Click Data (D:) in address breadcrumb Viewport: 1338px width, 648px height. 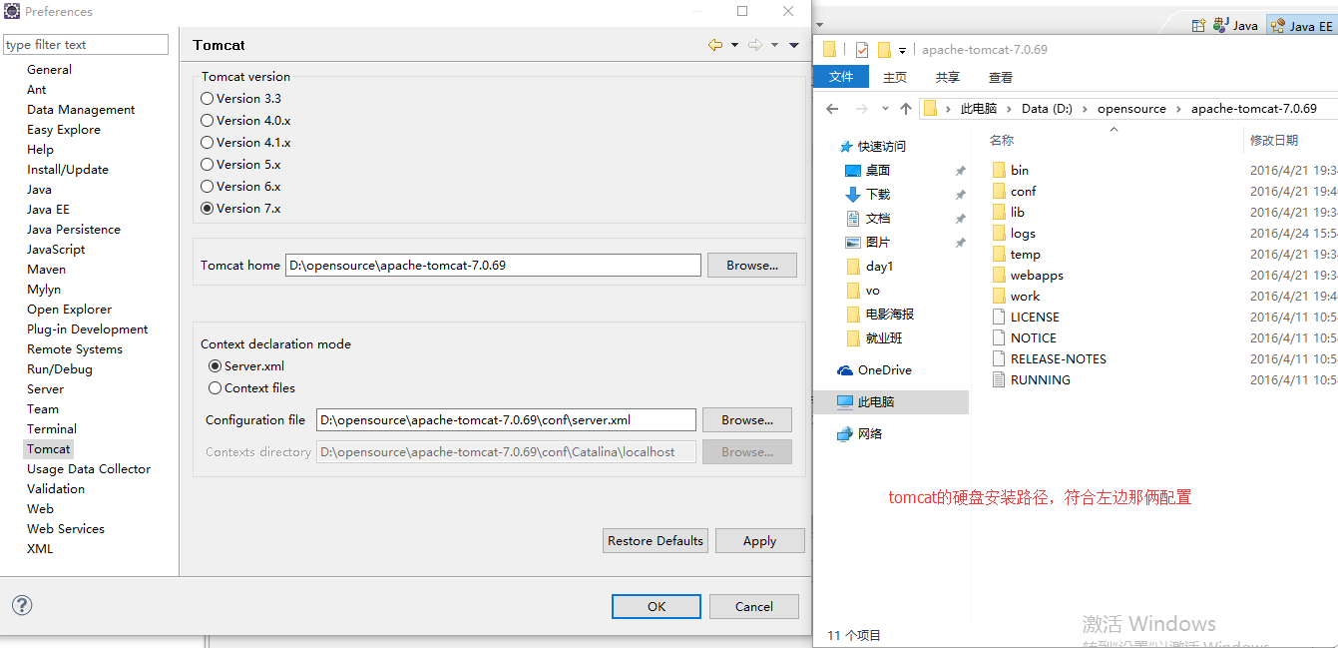(x=1049, y=109)
